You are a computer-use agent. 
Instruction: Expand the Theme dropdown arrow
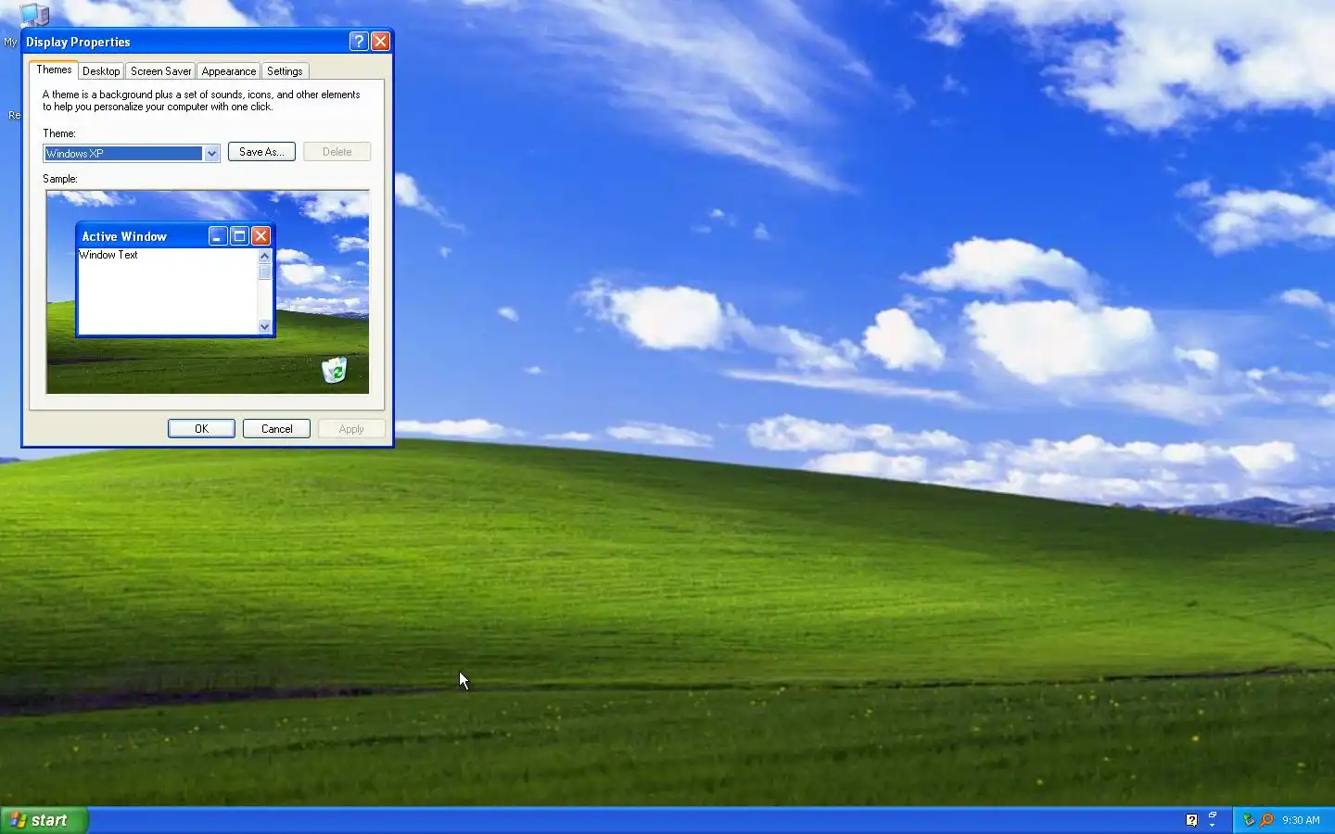211,154
